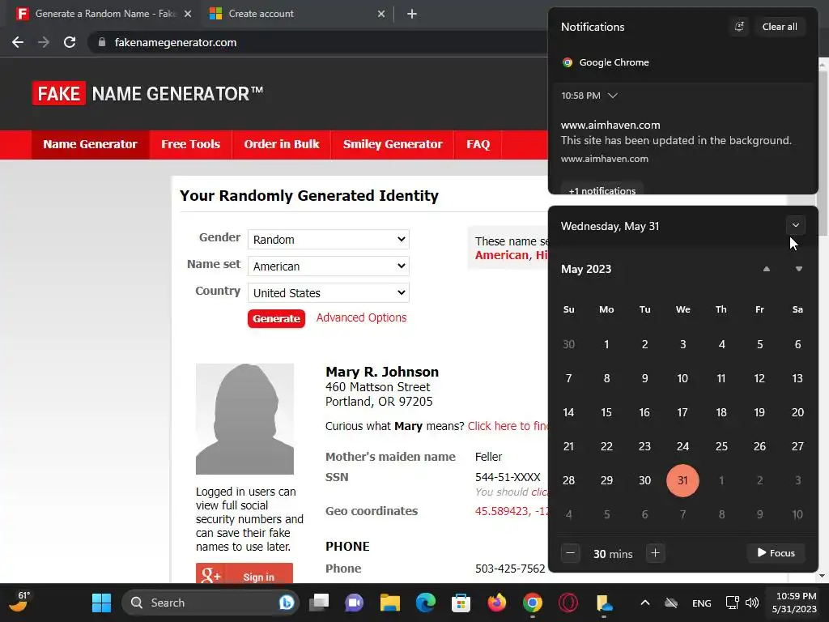Select May 1 in the calendar
829x622 pixels.
click(606, 344)
